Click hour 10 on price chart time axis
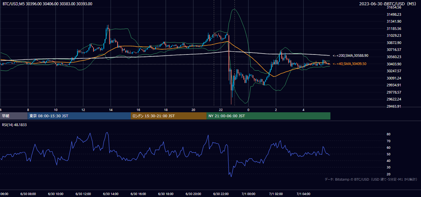Viewport: 421px width, 197px height. [56, 110]
